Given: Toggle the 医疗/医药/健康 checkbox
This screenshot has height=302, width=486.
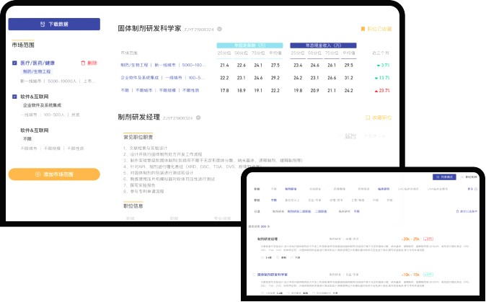Looking at the screenshot, I should pyautogui.click(x=15, y=63).
